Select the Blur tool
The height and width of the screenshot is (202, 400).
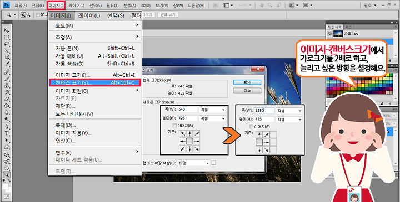coord(7,113)
